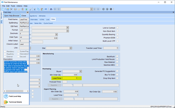The image size is (175, 108).
Task: Toggle Link to Contract checkbox
Action: tap(117, 28)
